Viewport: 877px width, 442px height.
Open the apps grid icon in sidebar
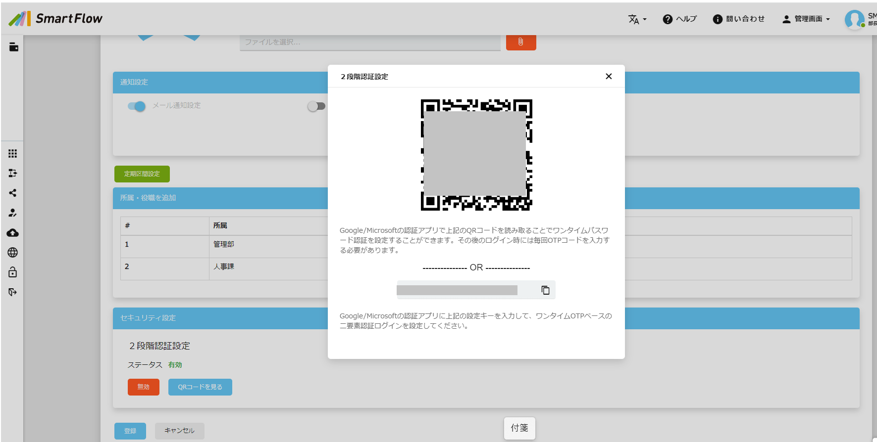point(13,154)
